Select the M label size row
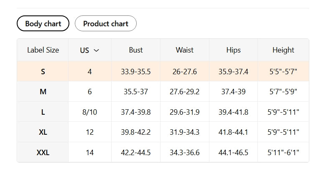 43,92
